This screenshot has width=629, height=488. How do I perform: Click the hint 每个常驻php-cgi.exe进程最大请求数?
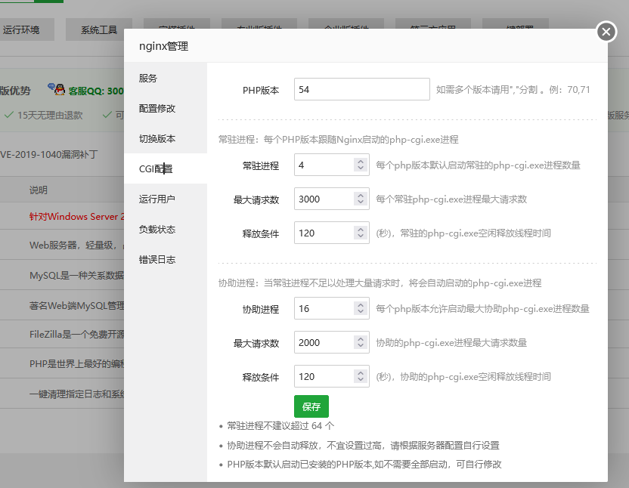[x=451, y=199]
